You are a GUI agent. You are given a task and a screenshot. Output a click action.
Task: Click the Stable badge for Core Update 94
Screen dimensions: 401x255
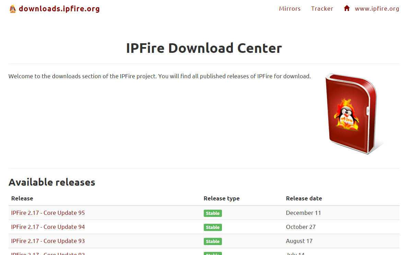pyautogui.click(x=212, y=227)
